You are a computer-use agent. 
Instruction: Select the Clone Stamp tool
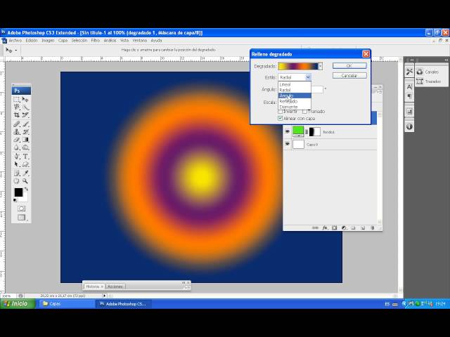(17, 132)
